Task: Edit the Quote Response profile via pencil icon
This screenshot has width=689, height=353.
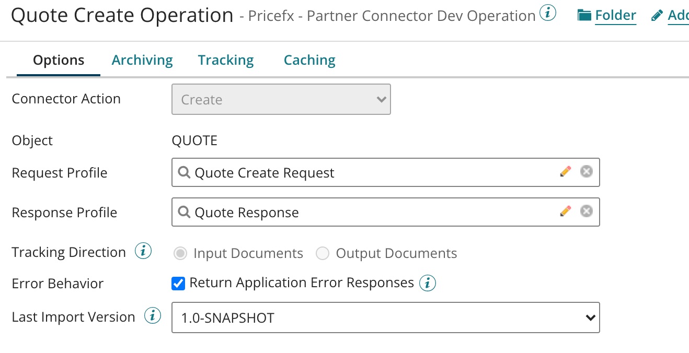Action: click(x=566, y=211)
